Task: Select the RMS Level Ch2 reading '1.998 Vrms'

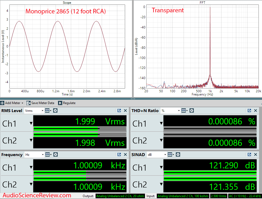Action: (100, 143)
